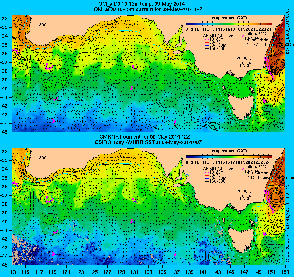Click 'temperature (°C)' label in top panel
This screenshot has width=294, height=277.
229,18
